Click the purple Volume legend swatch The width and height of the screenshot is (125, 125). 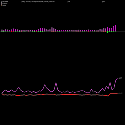[1, 3]
